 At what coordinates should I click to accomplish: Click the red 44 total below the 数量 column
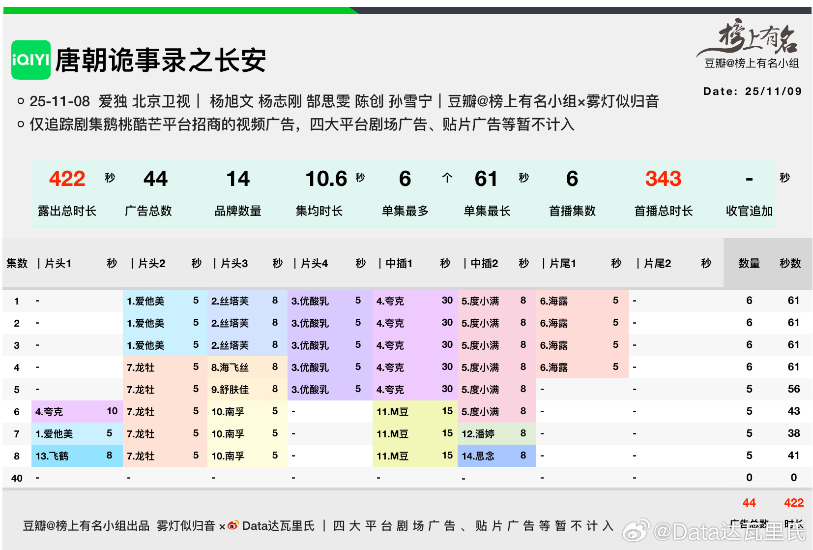pyautogui.click(x=749, y=503)
